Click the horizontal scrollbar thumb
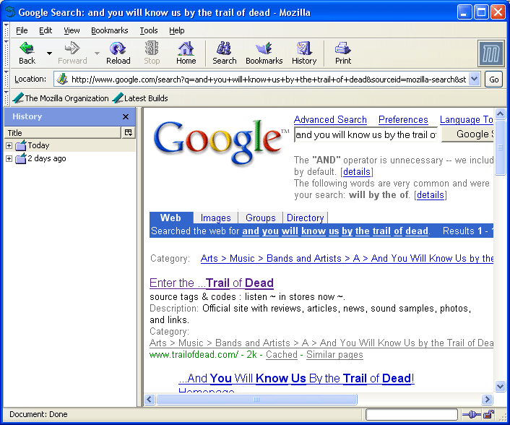 [256, 399]
